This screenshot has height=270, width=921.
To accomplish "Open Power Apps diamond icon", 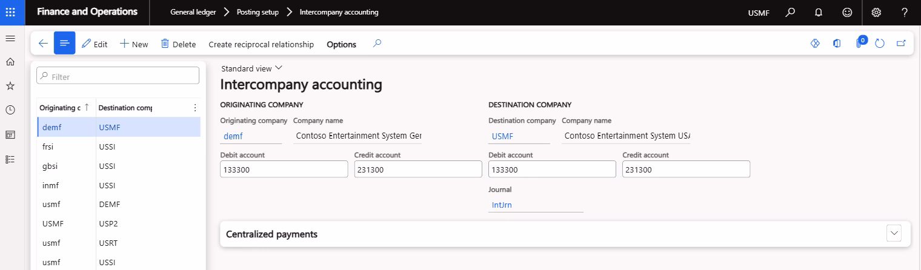I will click(815, 44).
